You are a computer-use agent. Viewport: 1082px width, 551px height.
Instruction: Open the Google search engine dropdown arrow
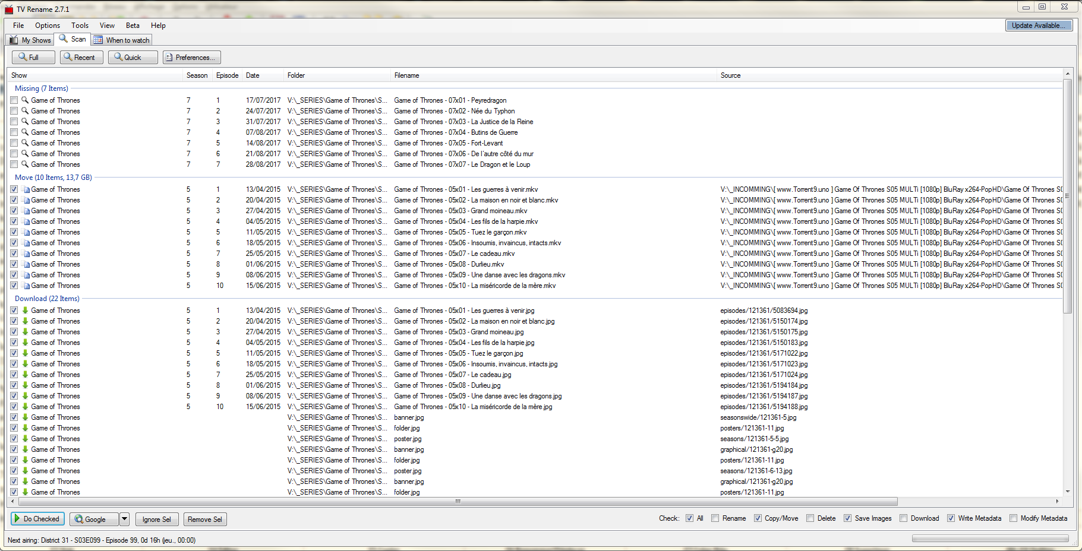coord(124,519)
